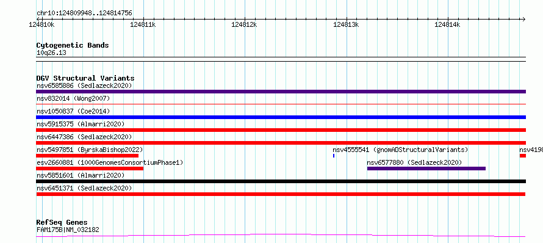Click the 124811k ruler tick
The image size is (543, 243).
click(x=143, y=24)
